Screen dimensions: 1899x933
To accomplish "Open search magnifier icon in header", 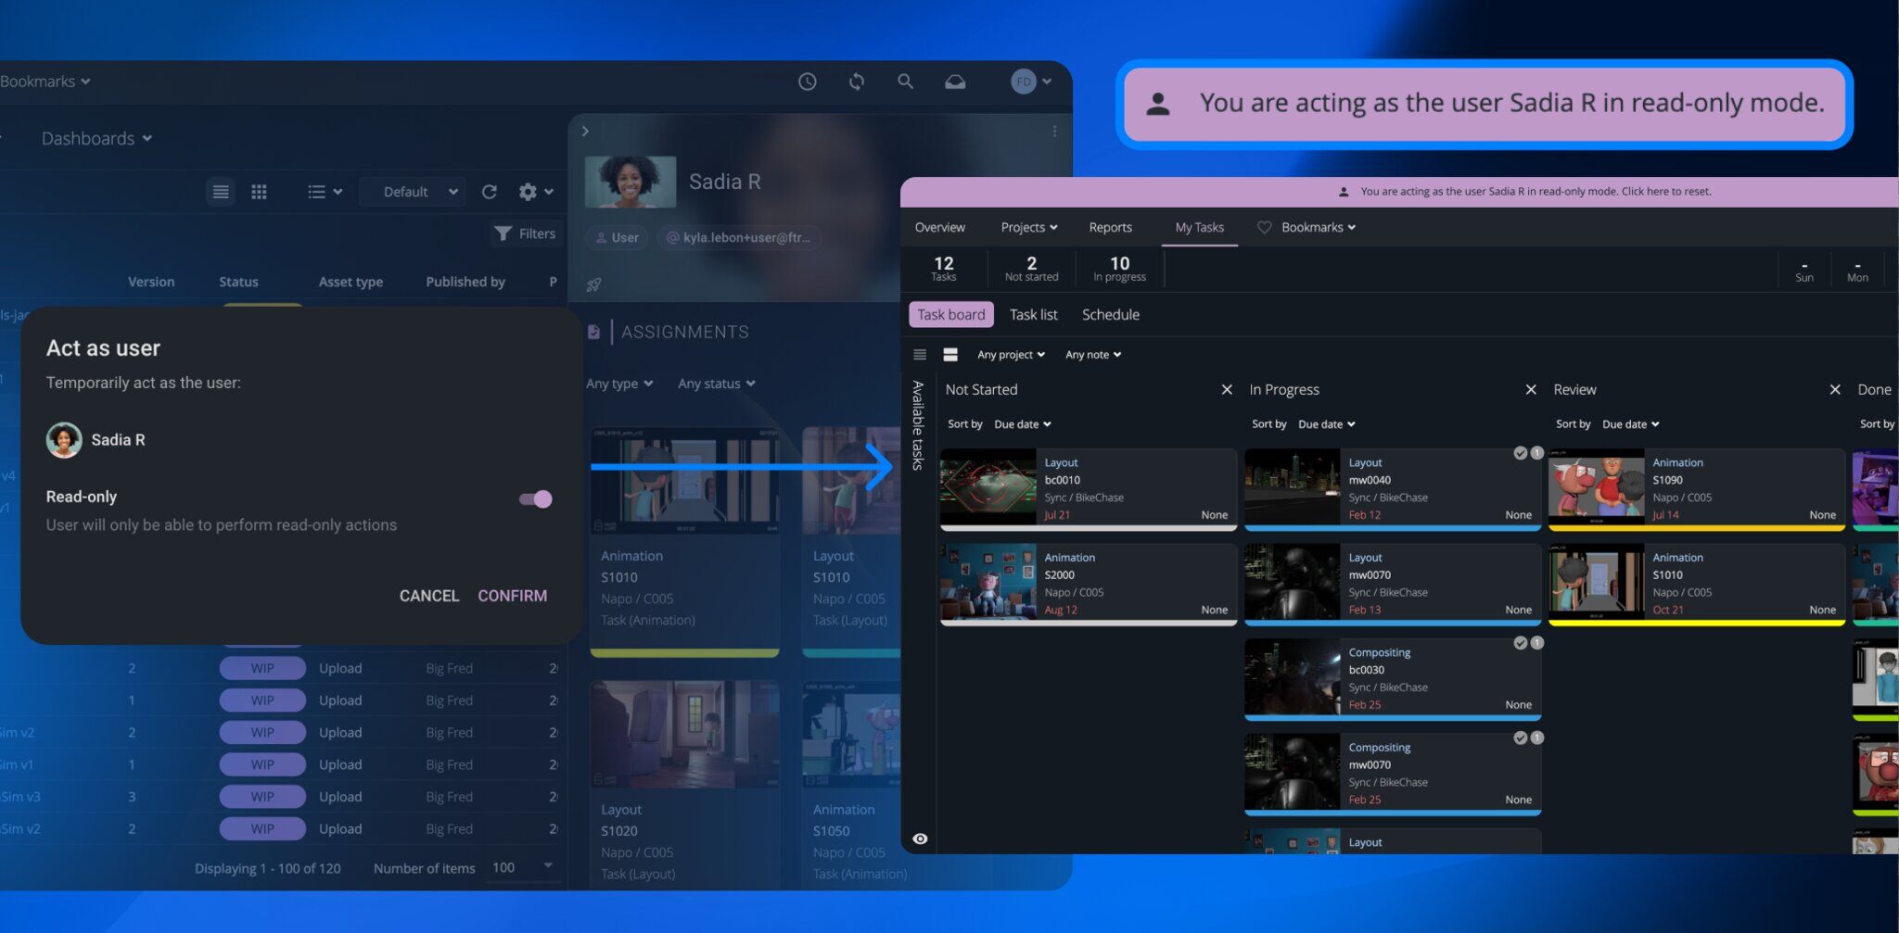I will coord(905,82).
